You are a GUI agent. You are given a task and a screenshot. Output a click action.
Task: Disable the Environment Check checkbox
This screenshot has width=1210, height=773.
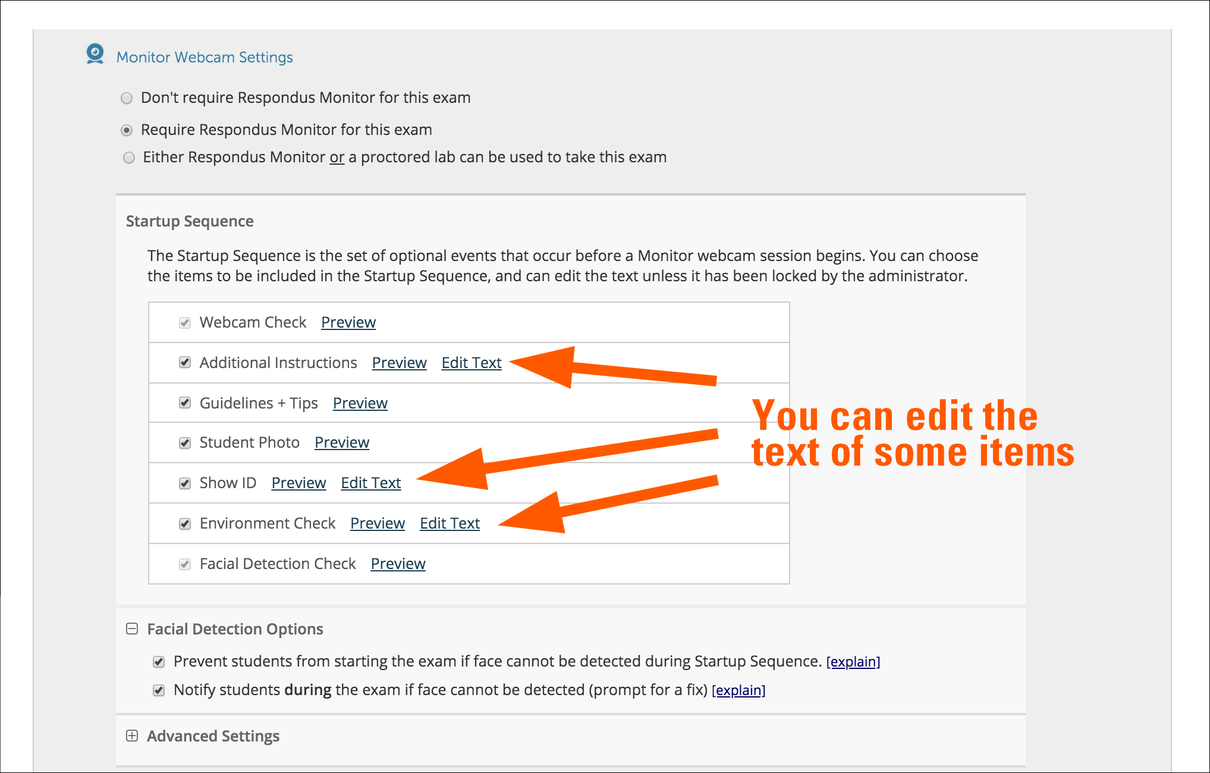click(x=185, y=524)
